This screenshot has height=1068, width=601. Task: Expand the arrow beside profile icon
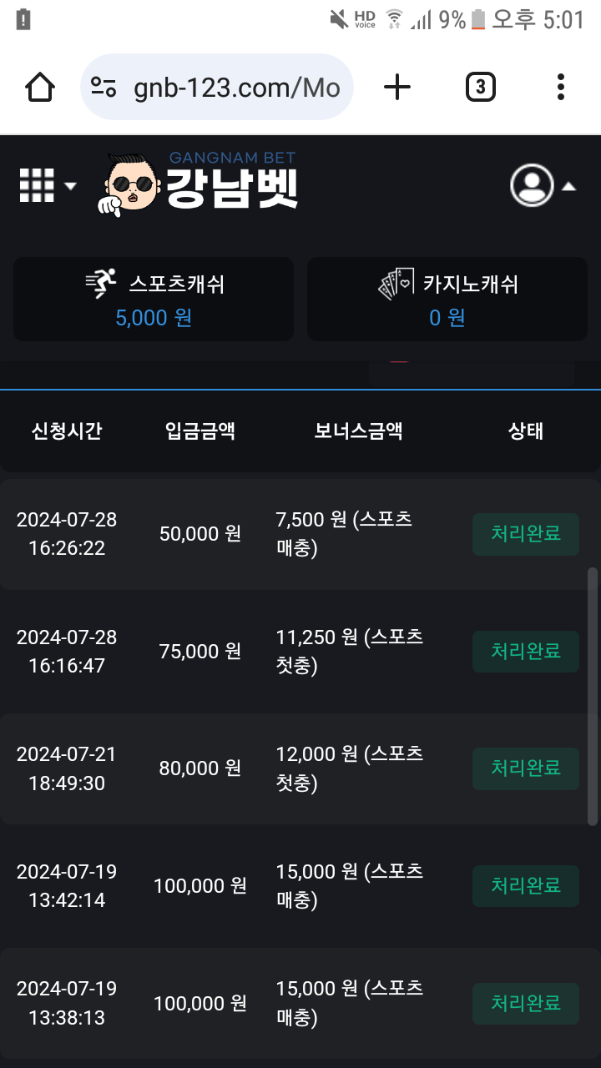pos(568,186)
